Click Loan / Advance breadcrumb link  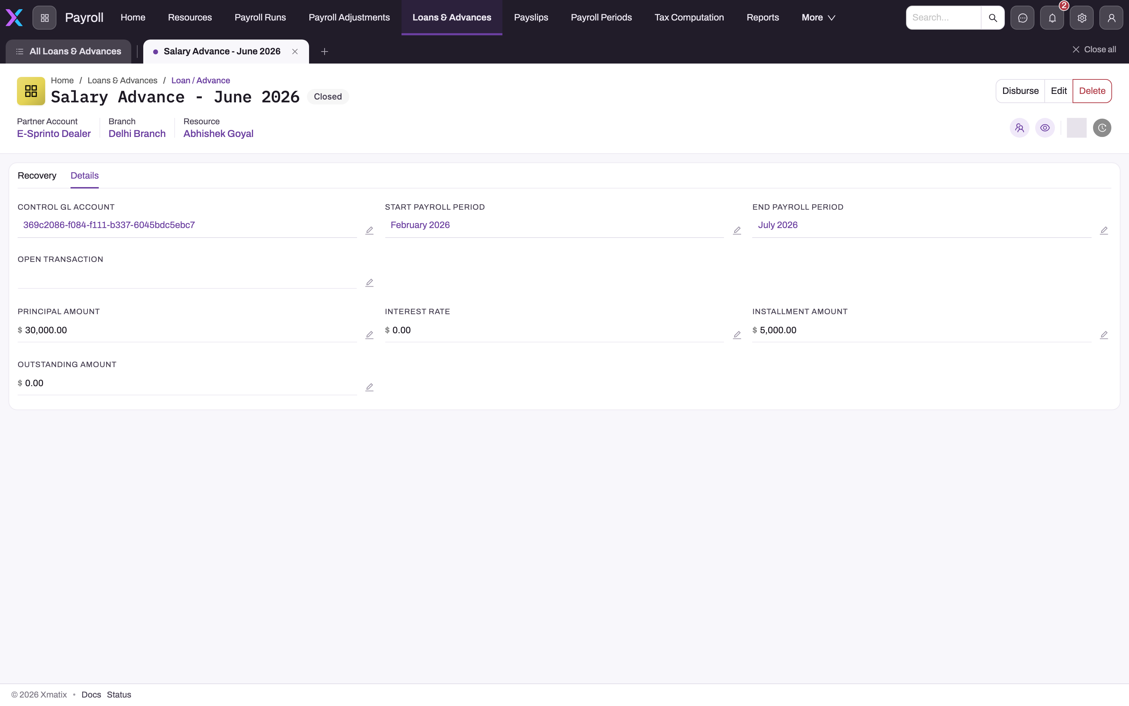point(201,80)
